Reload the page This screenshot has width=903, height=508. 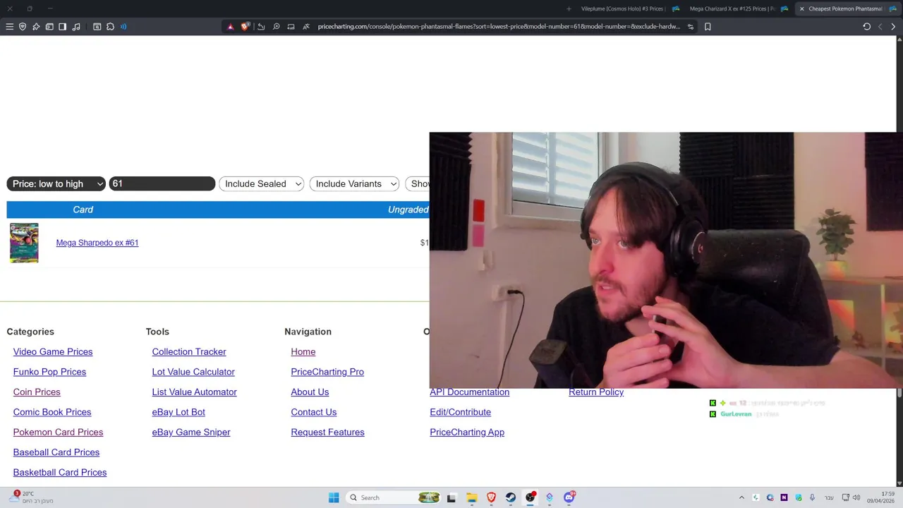(866, 27)
